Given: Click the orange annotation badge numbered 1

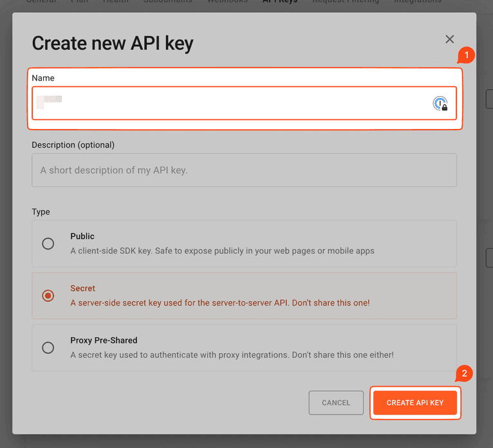Looking at the screenshot, I should tap(465, 56).
